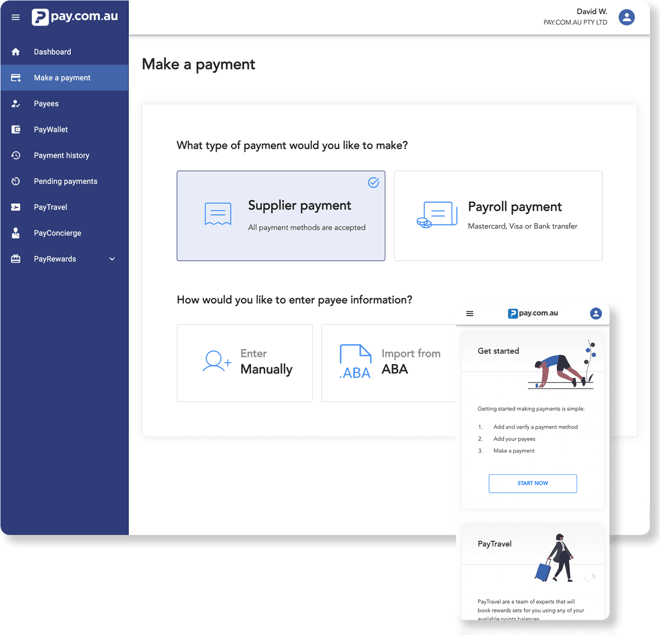Open the Payees menu item
660x635 pixels.
coord(64,103)
